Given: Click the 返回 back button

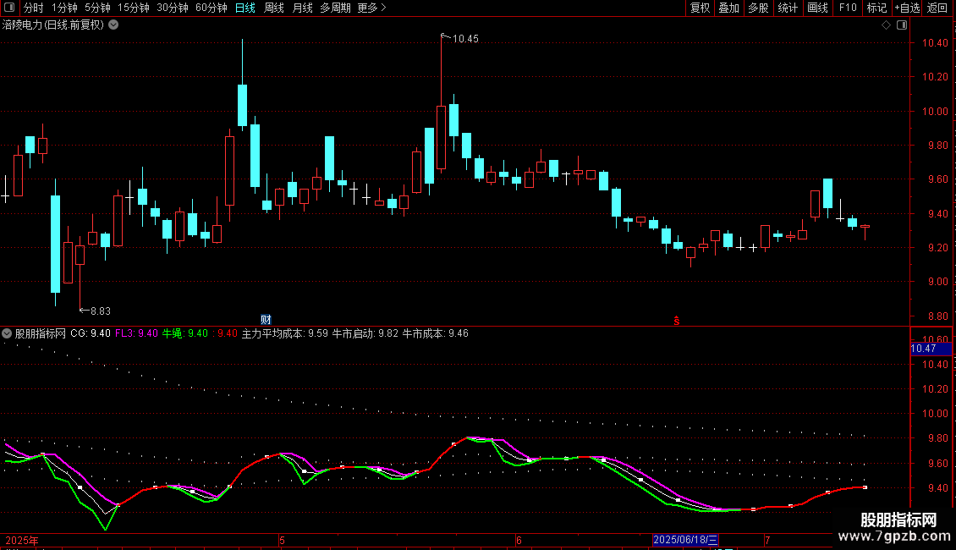Looking at the screenshot, I should pos(937,8).
